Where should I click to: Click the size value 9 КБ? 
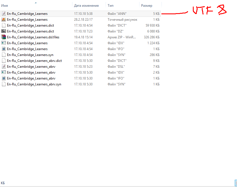156,61
